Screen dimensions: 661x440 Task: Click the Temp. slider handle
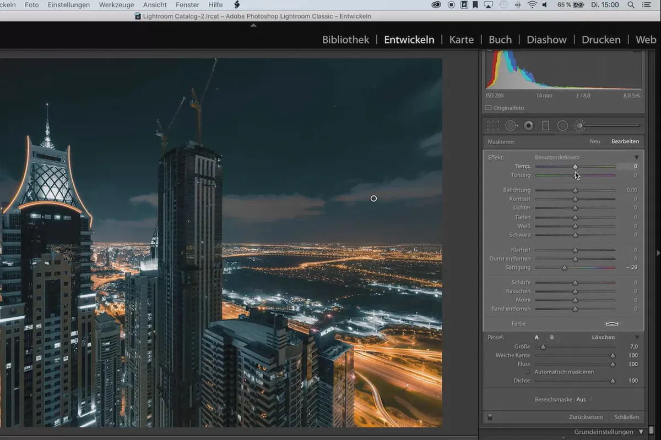coord(575,166)
